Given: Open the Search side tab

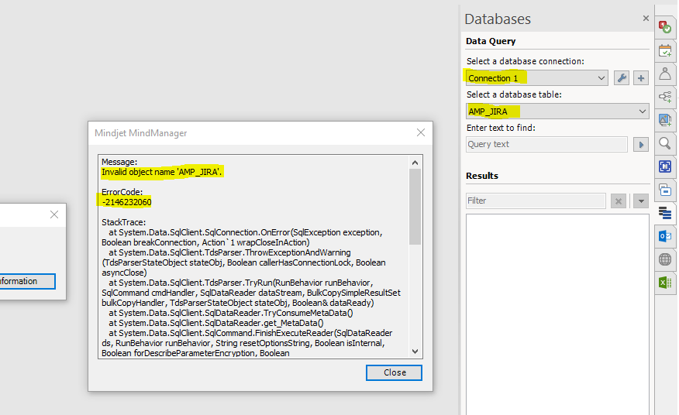Looking at the screenshot, I should [x=665, y=143].
